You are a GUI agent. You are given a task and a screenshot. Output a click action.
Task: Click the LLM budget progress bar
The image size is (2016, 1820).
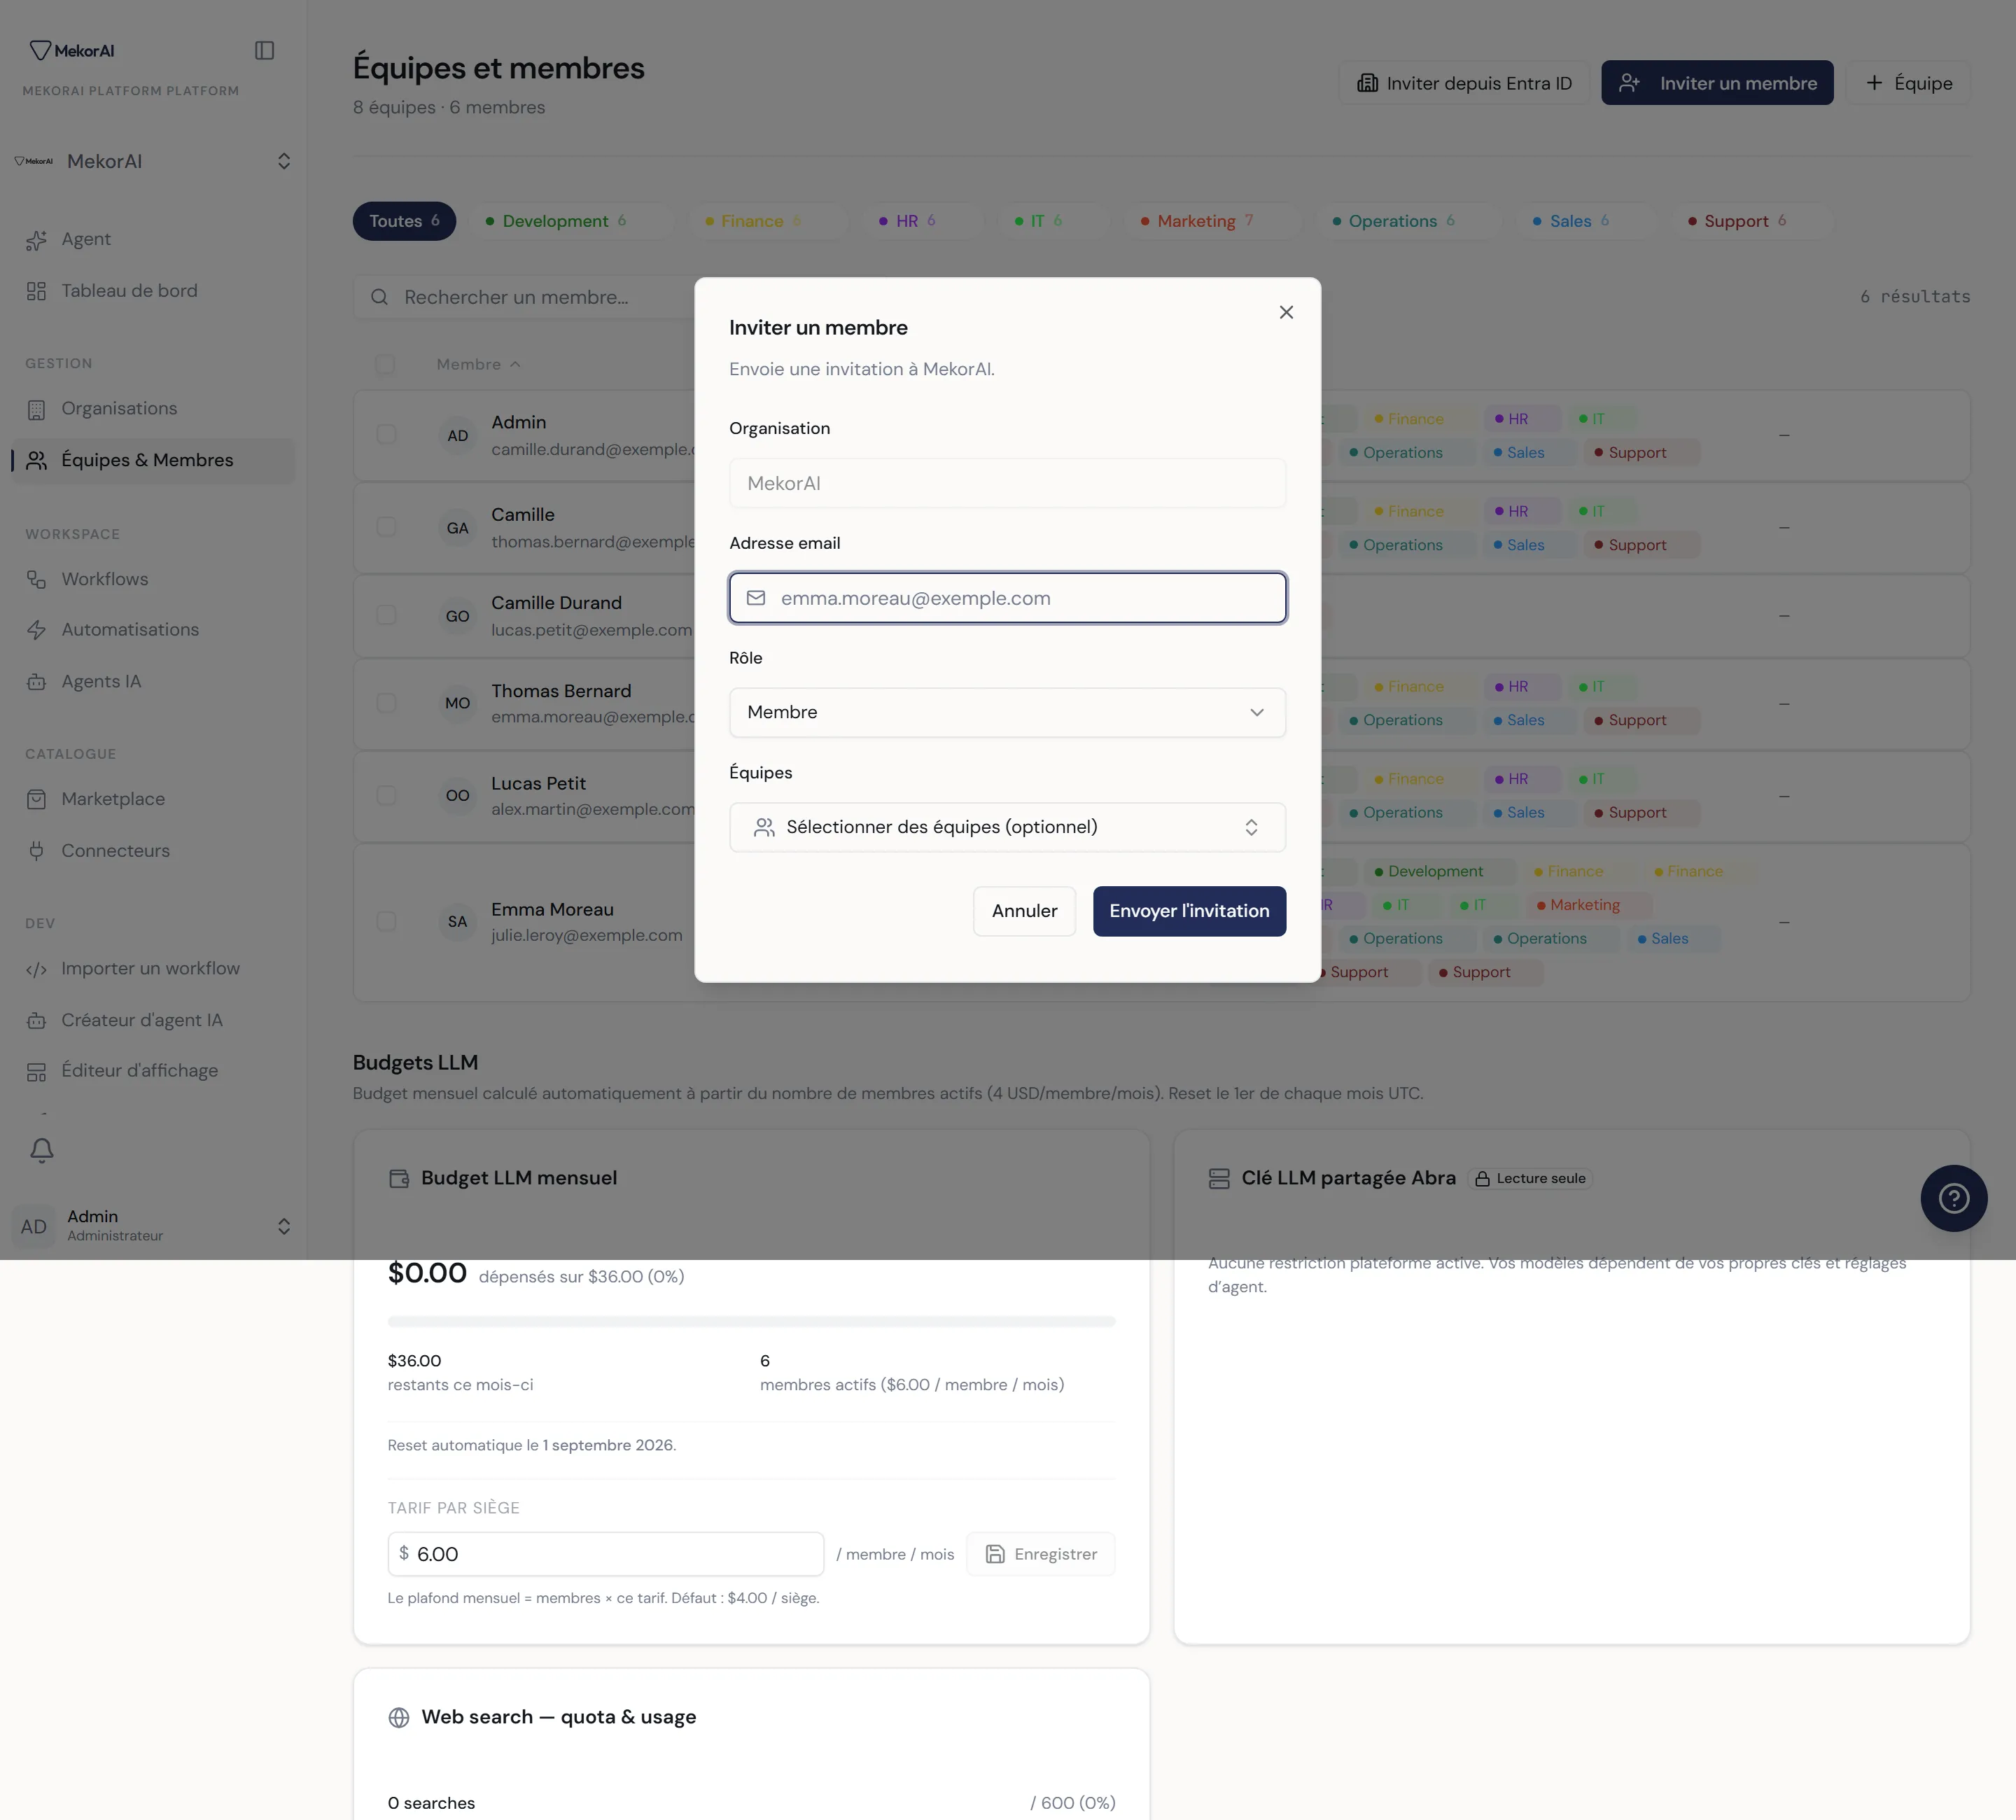click(x=751, y=1322)
